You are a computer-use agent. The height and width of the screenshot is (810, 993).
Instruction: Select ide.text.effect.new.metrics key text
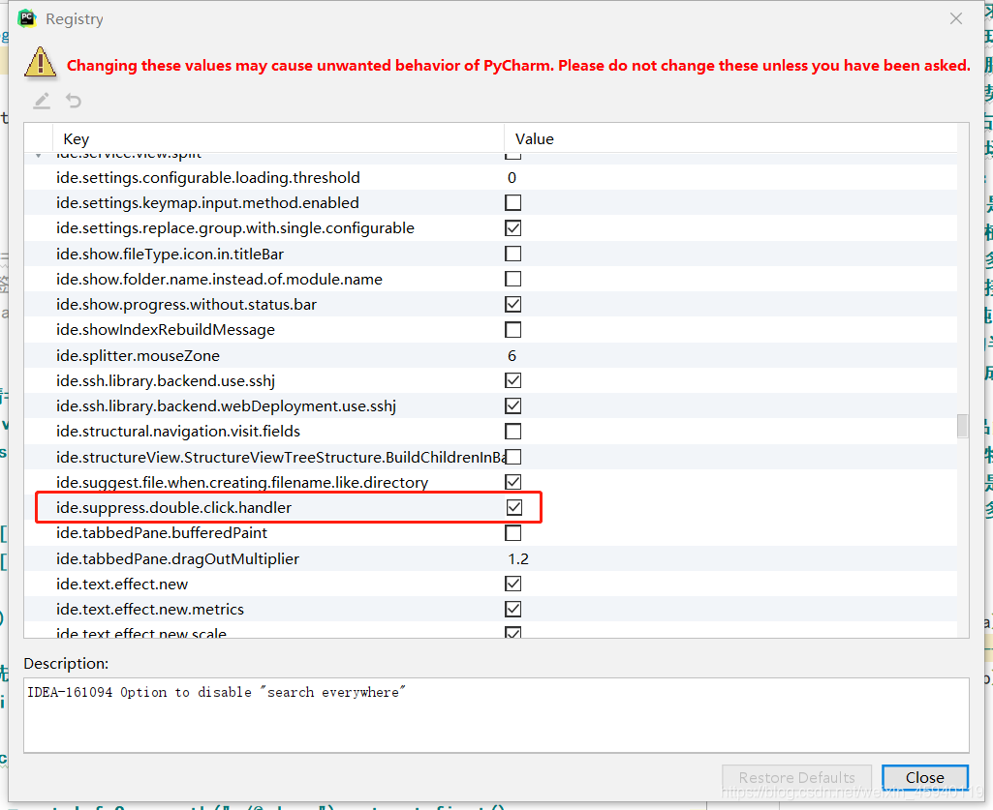pos(149,609)
